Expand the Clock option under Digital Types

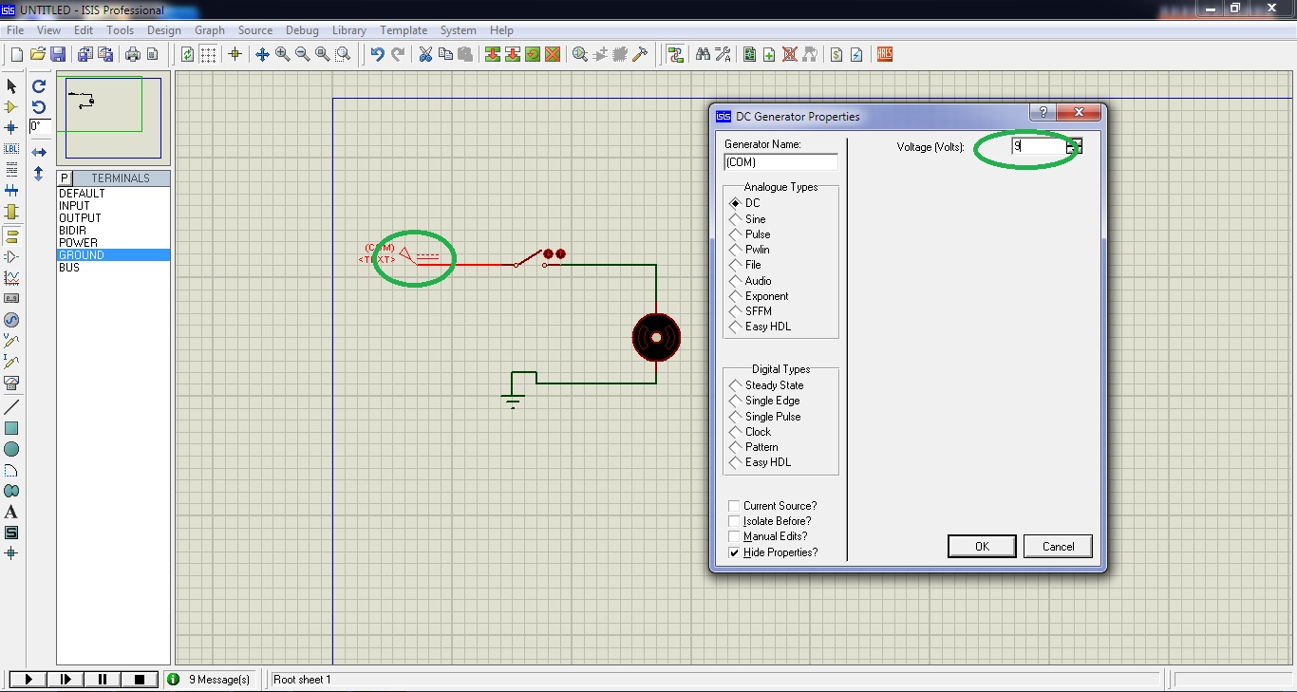click(735, 431)
